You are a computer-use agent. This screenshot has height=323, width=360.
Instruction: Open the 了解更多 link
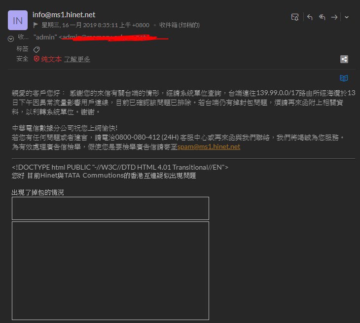click(77, 59)
